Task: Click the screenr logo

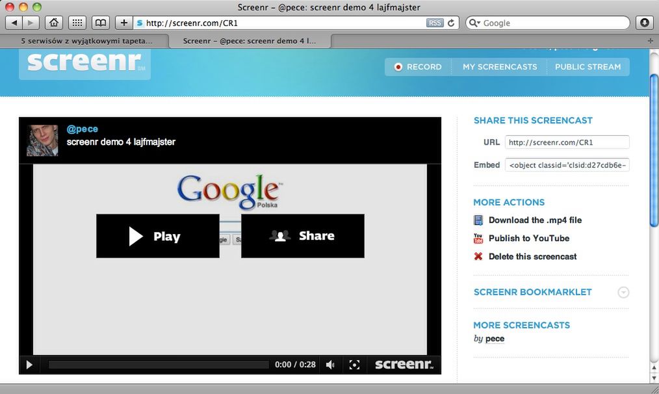Action: (84, 63)
